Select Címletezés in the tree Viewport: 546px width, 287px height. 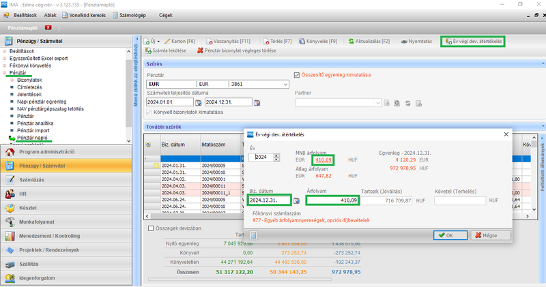[29, 87]
